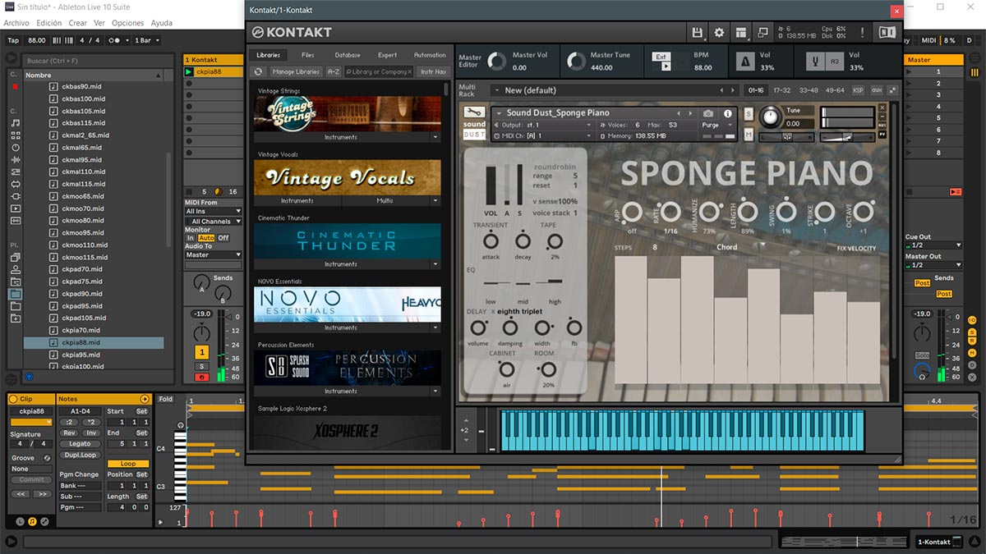Set Monitor to Off
This screenshot has width=986, height=554.
pyautogui.click(x=223, y=238)
